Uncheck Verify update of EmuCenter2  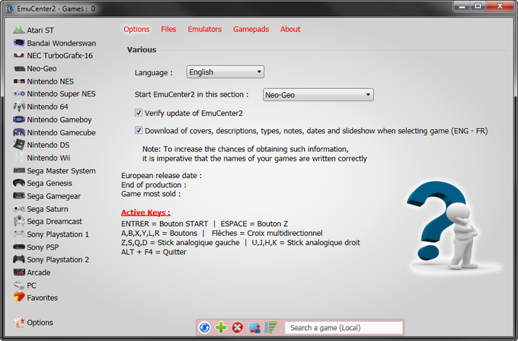point(139,113)
